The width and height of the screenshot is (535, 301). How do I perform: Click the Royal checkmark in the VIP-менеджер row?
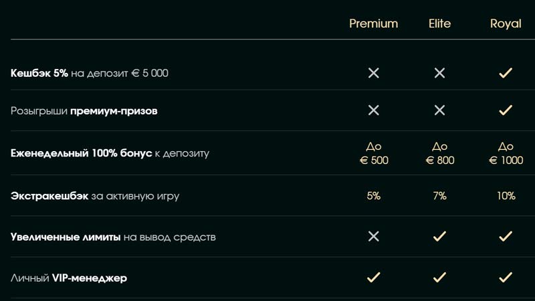click(x=506, y=276)
